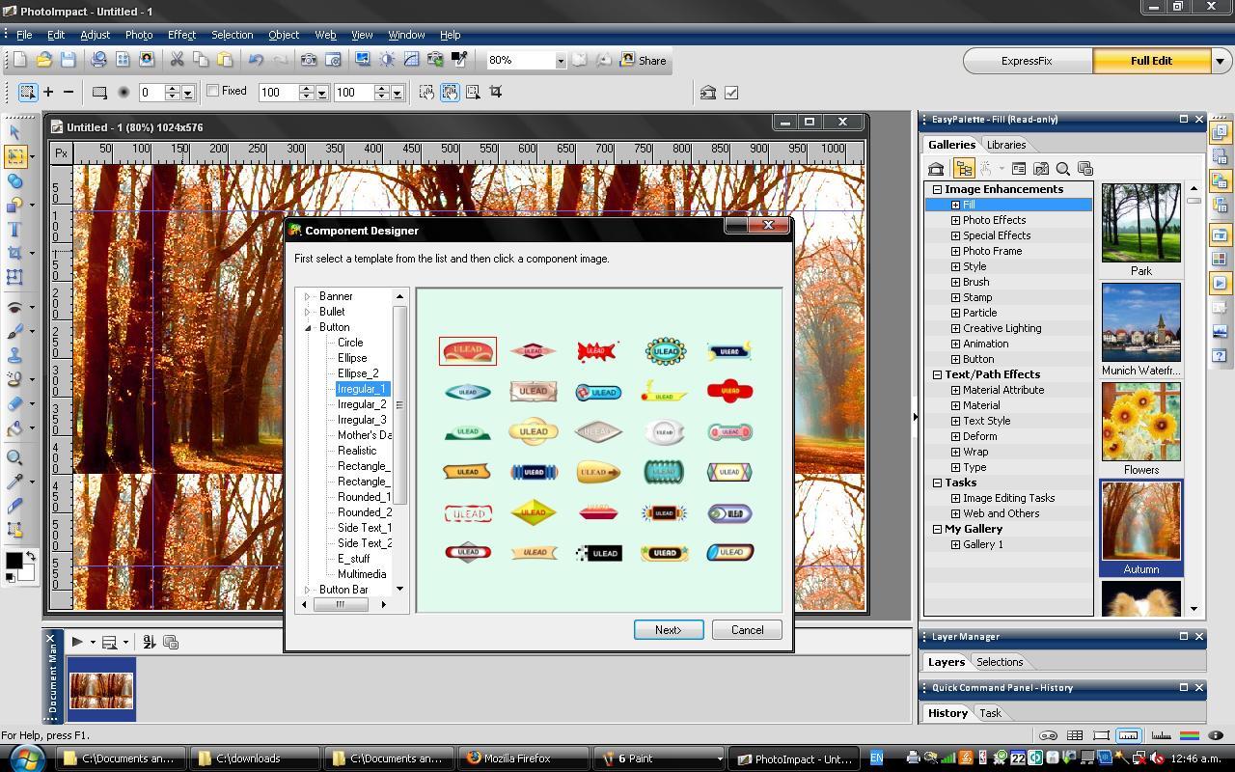Expand Photo Effects in EasyPalette
The width and height of the screenshot is (1235, 772).
coord(955,220)
